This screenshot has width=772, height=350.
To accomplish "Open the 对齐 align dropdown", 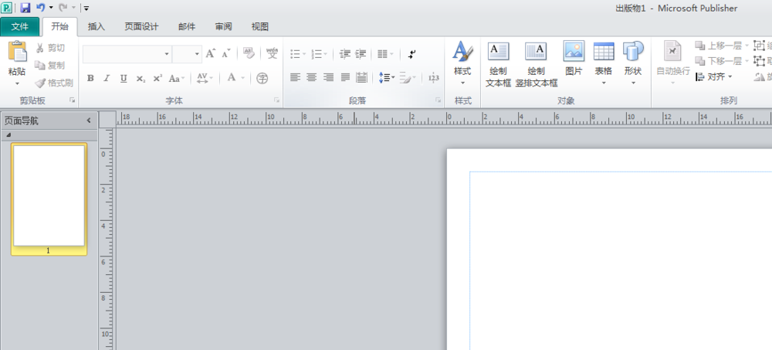I will (x=715, y=76).
